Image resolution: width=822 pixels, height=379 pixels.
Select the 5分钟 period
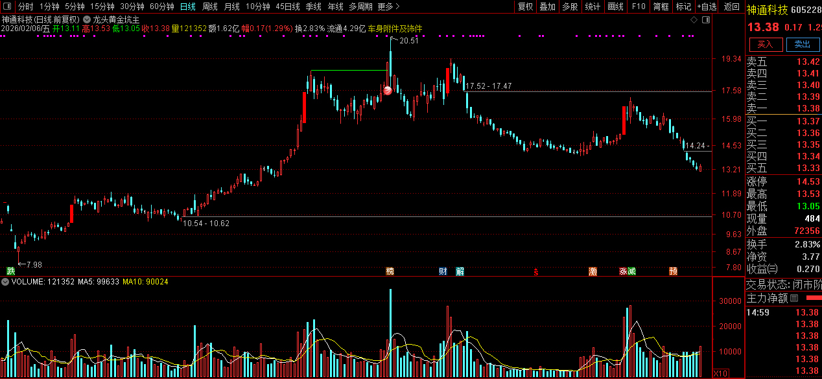[75, 6]
